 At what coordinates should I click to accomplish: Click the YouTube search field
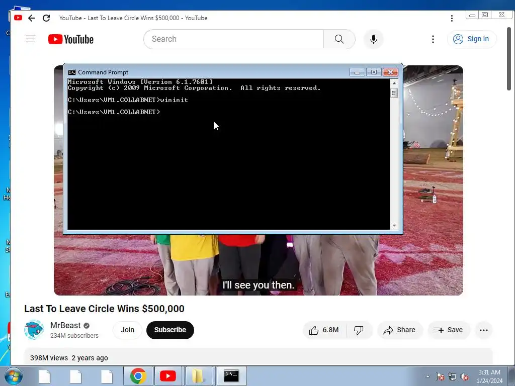(233, 39)
